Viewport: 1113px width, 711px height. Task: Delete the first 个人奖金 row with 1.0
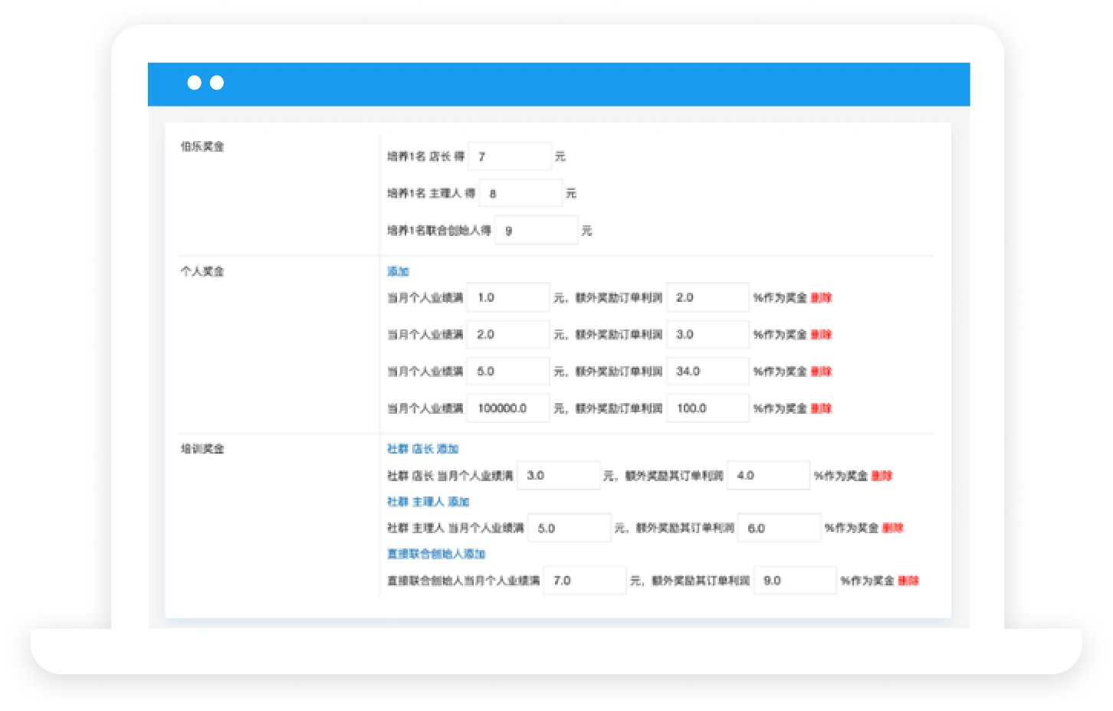pos(821,297)
